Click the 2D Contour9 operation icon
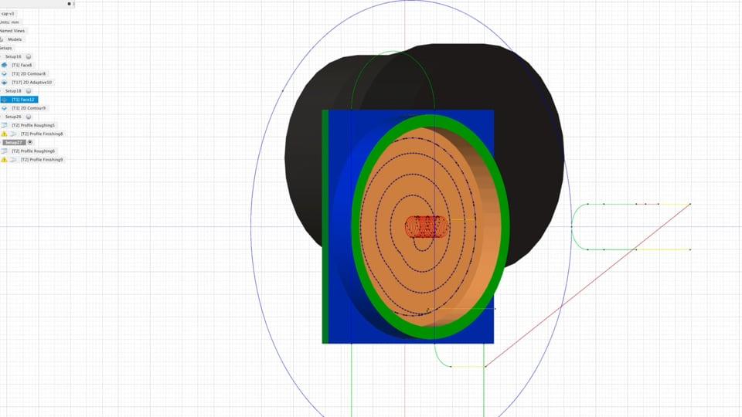Image resolution: width=742 pixels, height=417 pixels. (5, 108)
